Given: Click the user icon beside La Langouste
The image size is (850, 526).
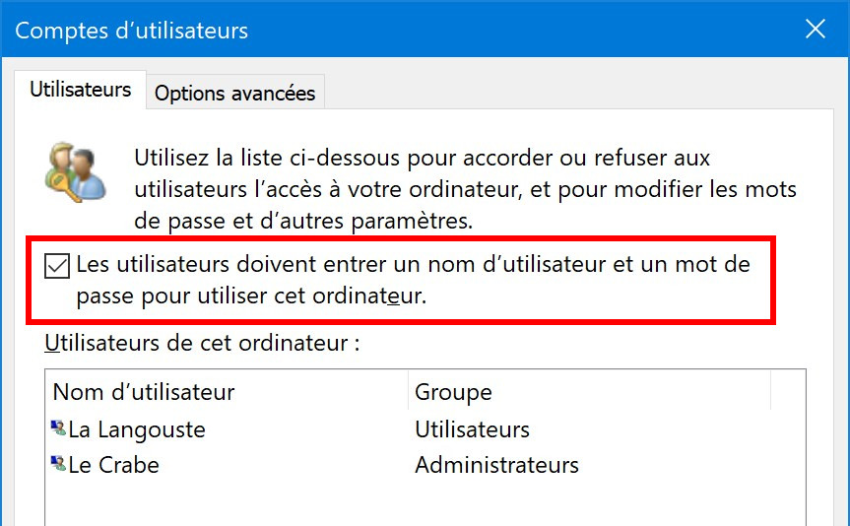Looking at the screenshot, I should [x=58, y=428].
